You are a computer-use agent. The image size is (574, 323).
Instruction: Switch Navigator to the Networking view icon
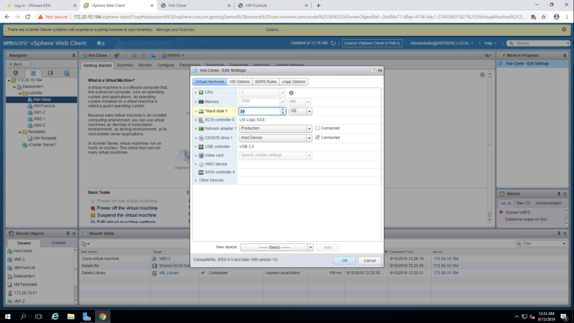pos(67,73)
